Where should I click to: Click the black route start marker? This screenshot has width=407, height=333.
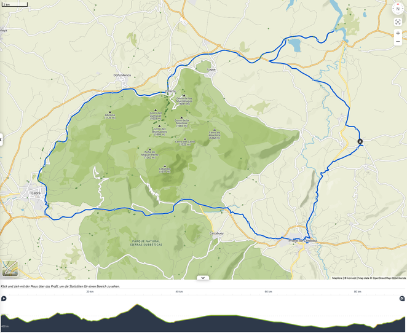(360, 141)
